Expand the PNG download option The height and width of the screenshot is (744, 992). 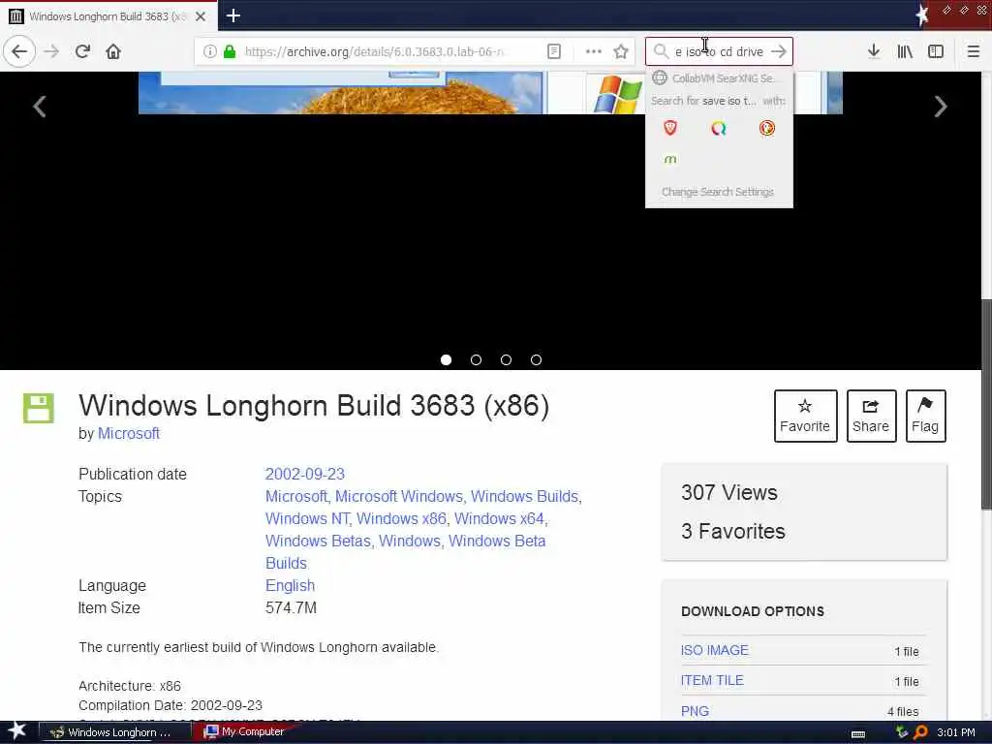click(x=695, y=711)
